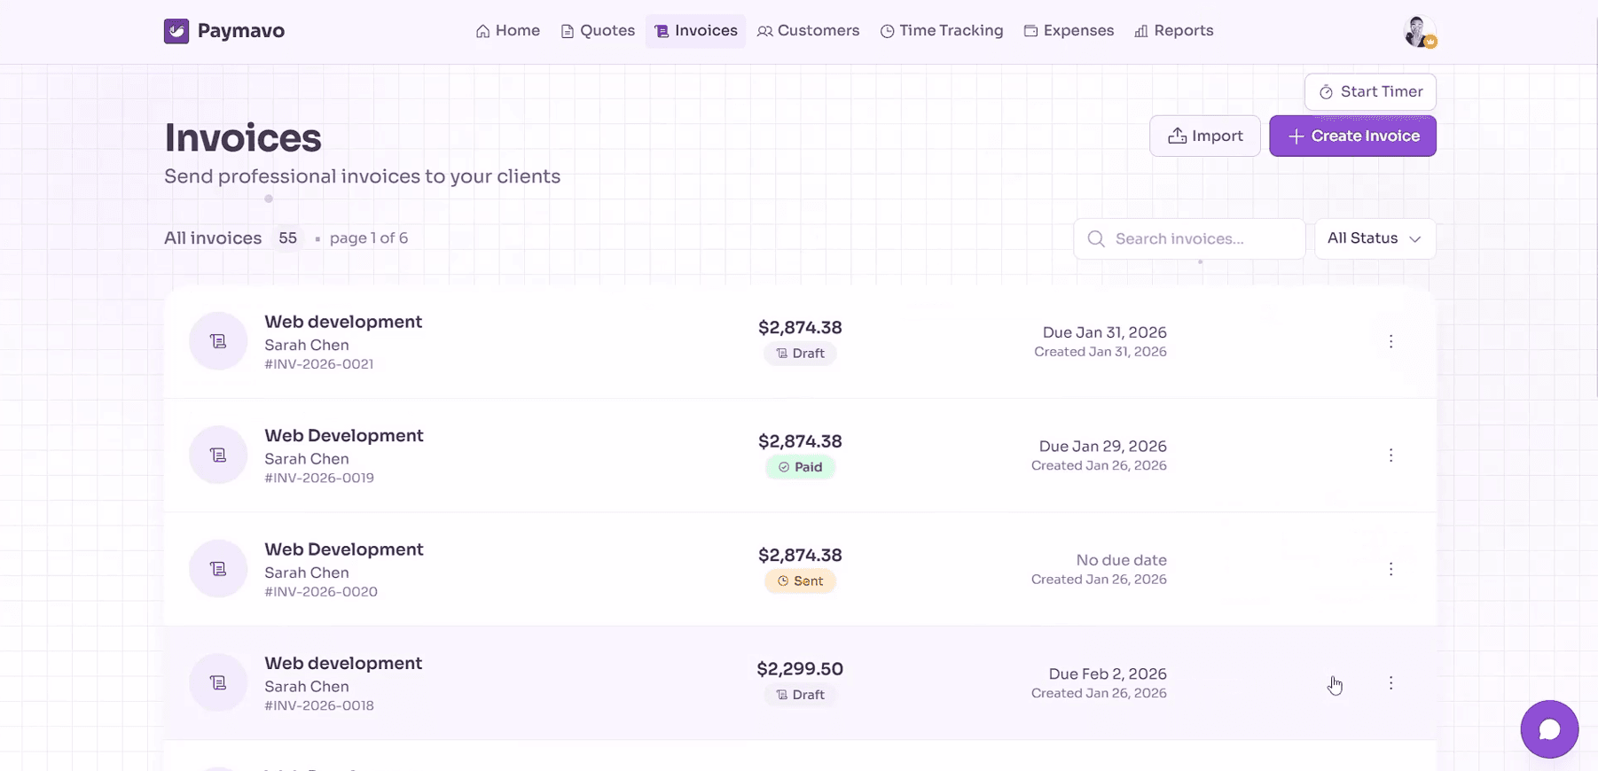Open the user profile avatar
The image size is (1598, 771).
[x=1420, y=32]
